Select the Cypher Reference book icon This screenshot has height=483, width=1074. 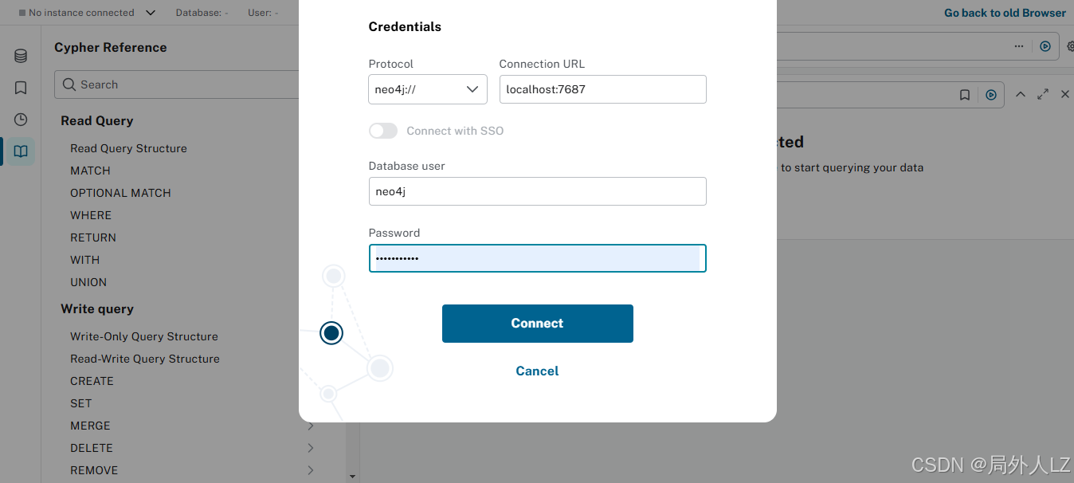[21, 151]
